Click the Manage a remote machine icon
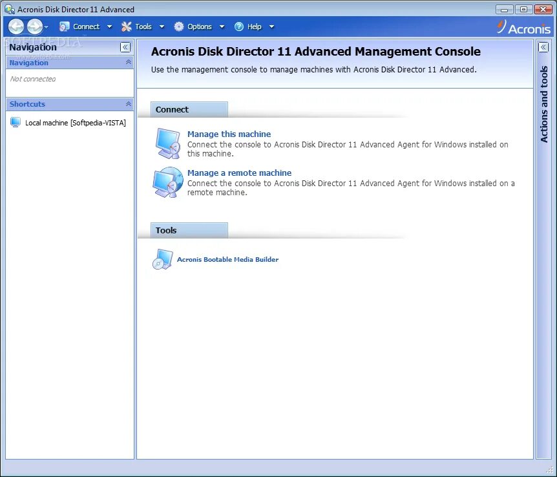The width and height of the screenshot is (557, 477). (168, 182)
